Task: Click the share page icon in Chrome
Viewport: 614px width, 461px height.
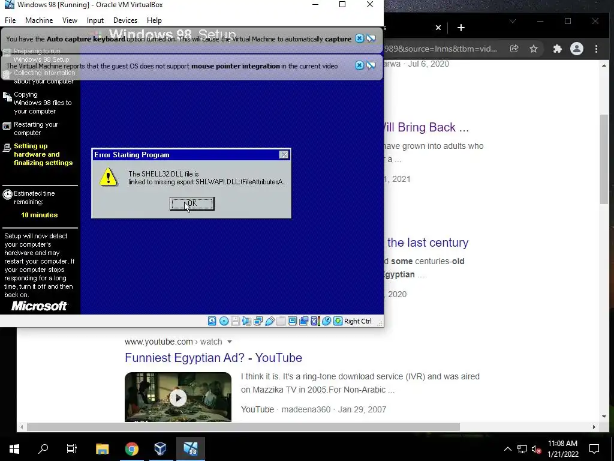Action: [x=514, y=49]
